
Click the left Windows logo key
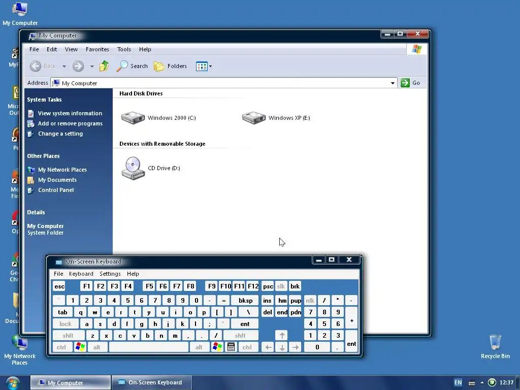80,347
